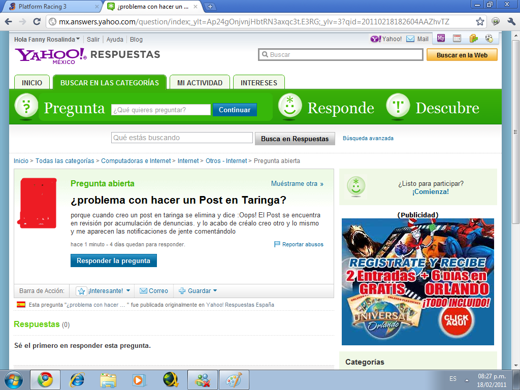
Task: Open the Hola Fanny Rosalinda account dropdown
Action: pos(47,39)
